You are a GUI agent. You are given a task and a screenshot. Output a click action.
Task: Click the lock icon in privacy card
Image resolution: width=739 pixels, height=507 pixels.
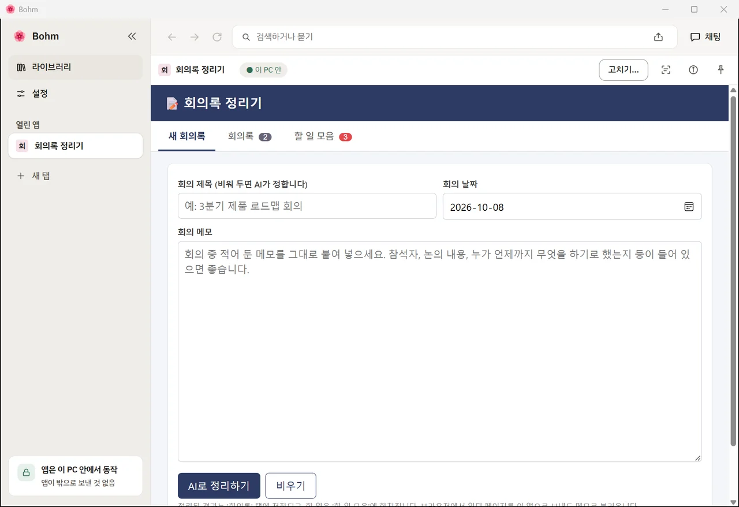[x=26, y=472]
